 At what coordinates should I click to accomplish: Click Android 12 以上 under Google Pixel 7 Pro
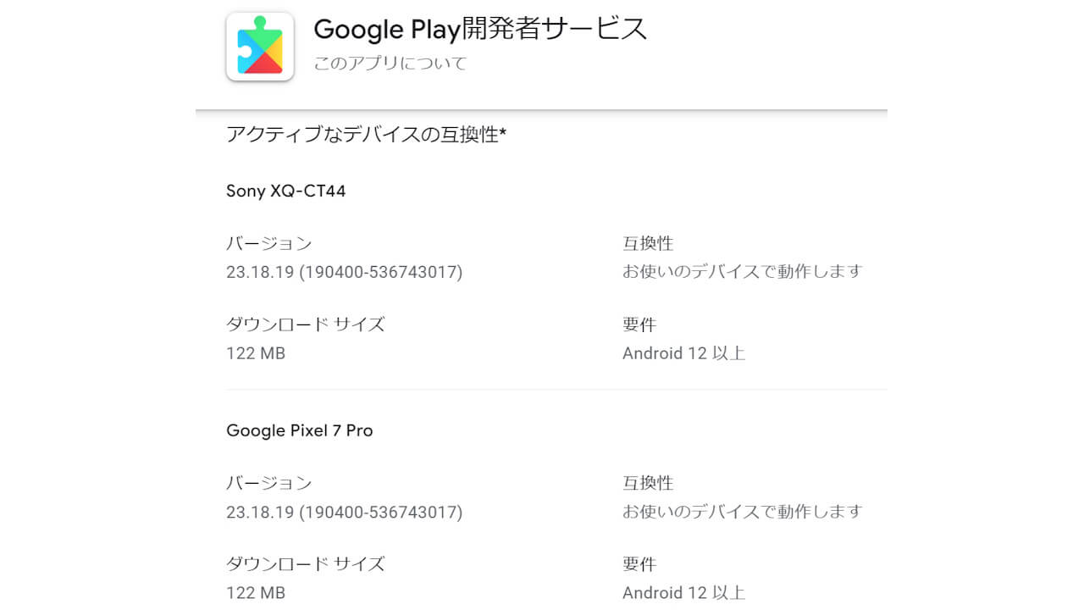click(x=681, y=592)
